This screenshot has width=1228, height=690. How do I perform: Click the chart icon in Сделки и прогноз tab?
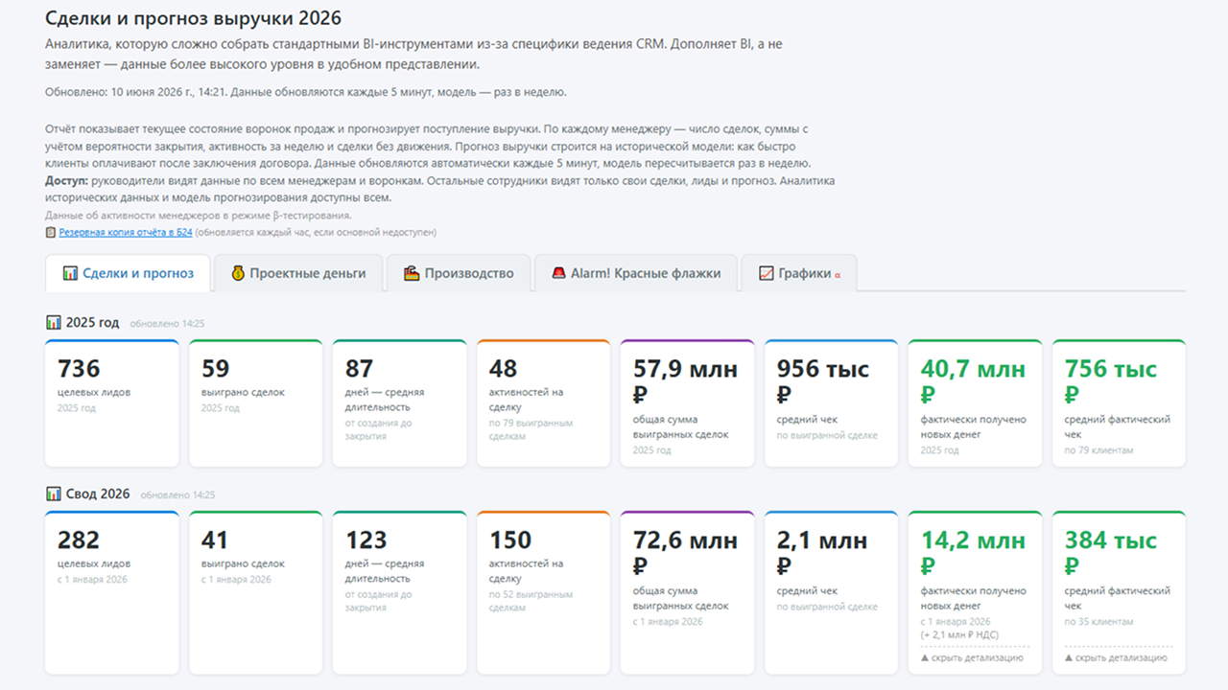point(70,273)
